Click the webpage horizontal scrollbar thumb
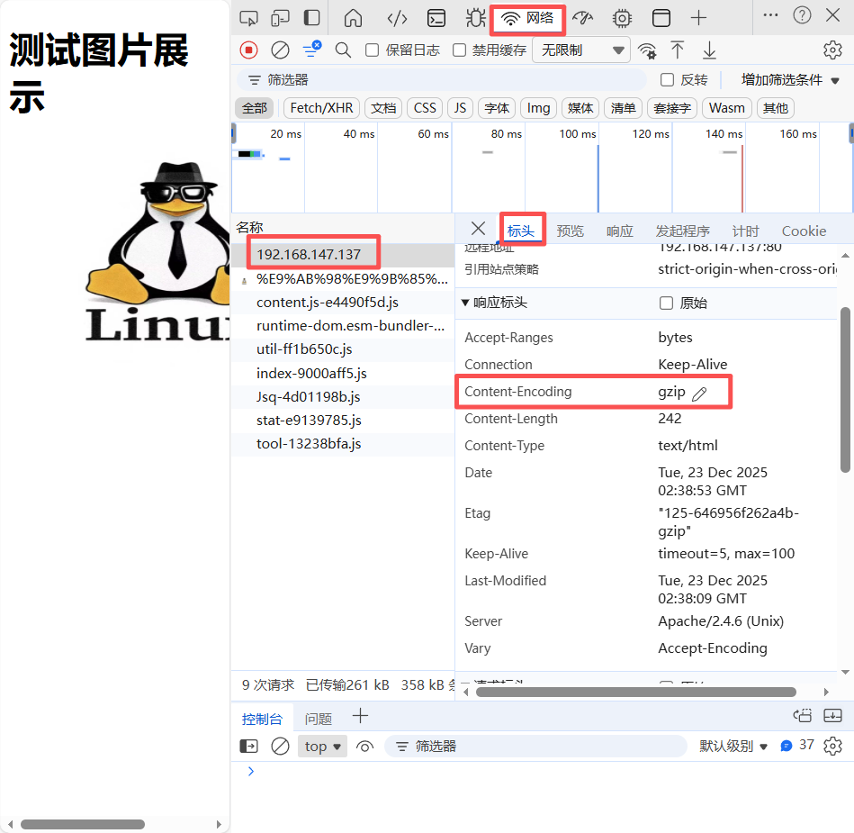The image size is (854, 833). 83,824
